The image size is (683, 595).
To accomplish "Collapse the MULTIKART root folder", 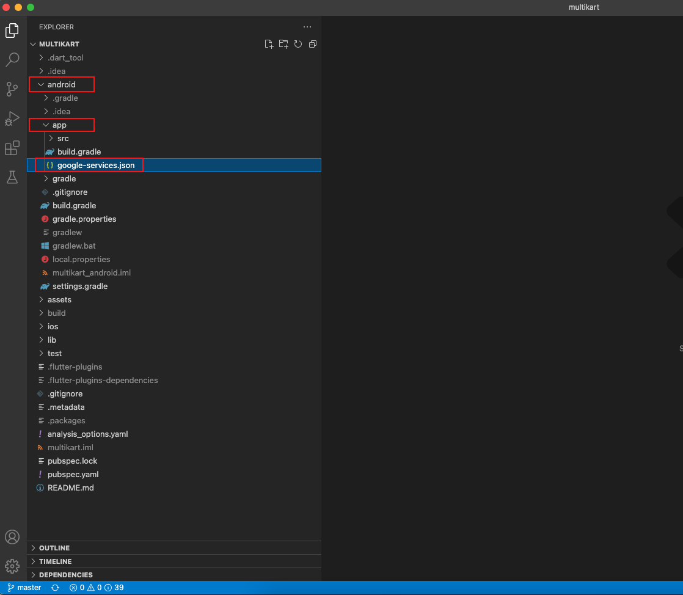I will point(174,44).
